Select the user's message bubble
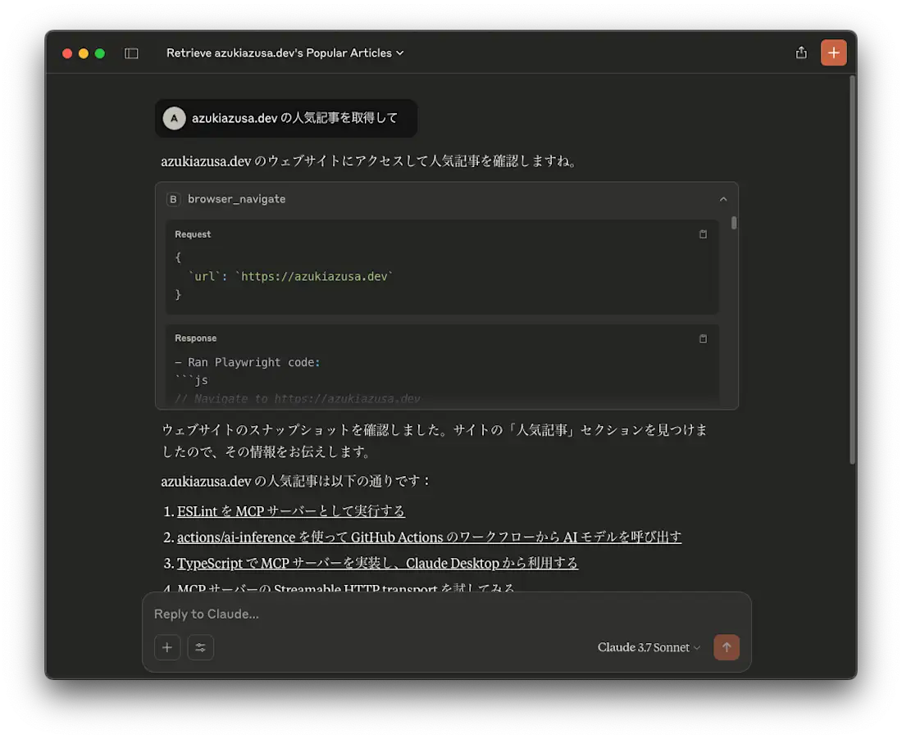Image resolution: width=902 pixels, height=739 pixels. coord(286,118)
